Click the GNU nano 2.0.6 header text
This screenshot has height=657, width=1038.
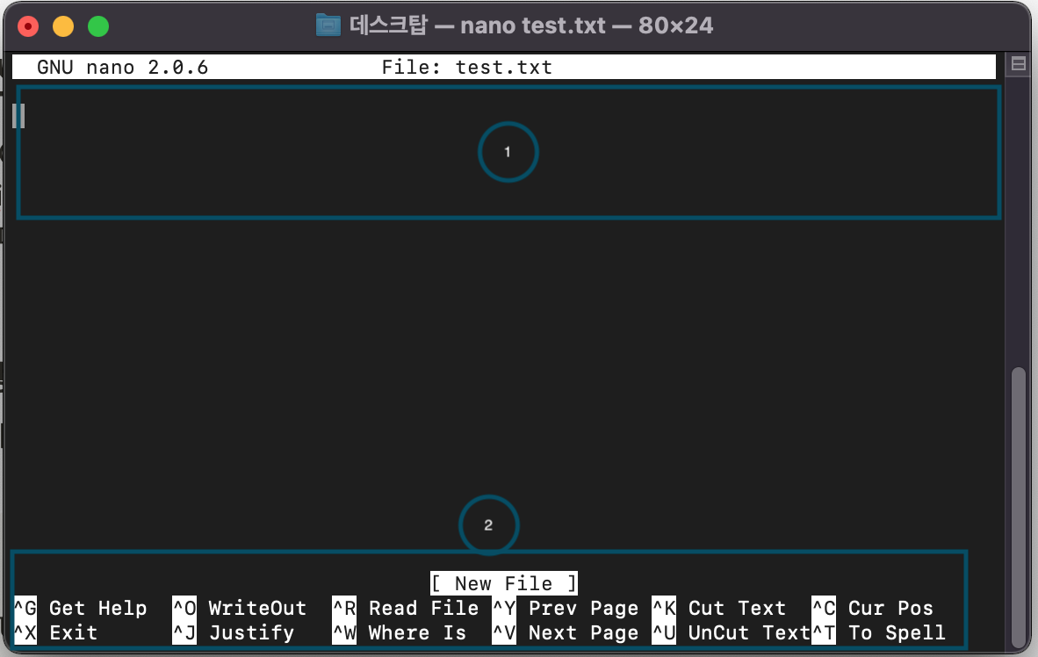pyautogui.click(x=122, y=67)
